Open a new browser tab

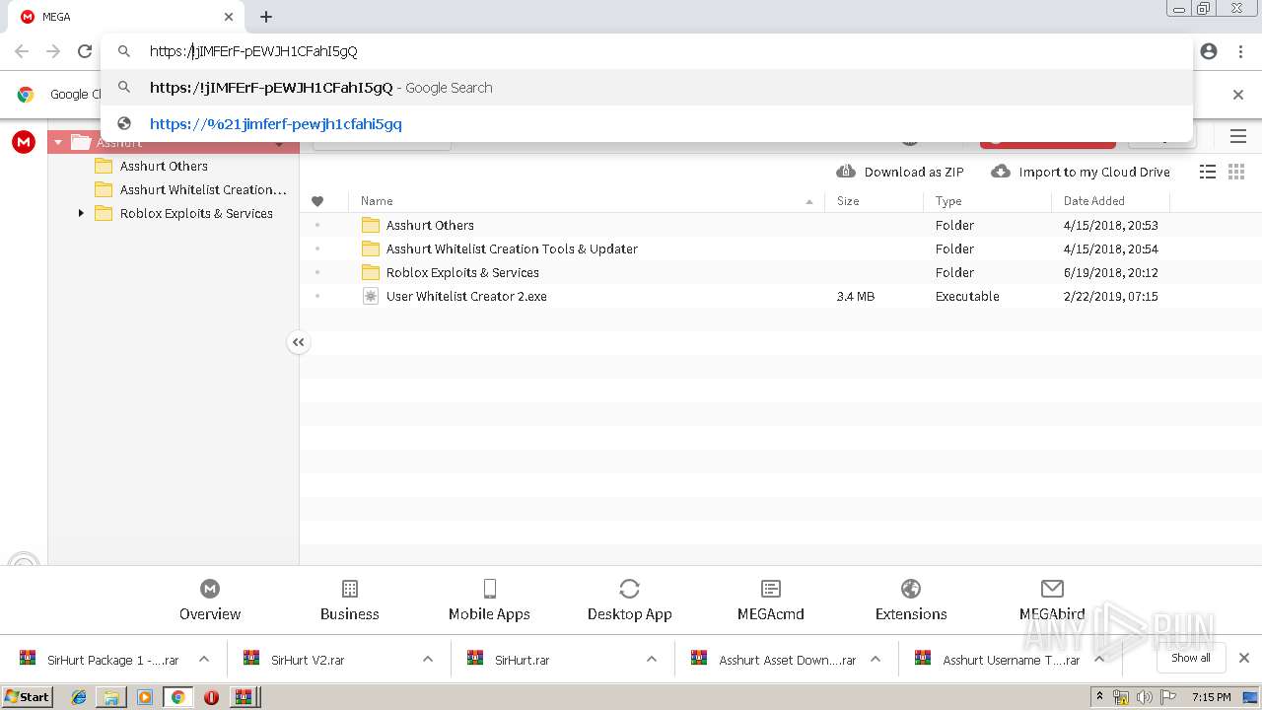(266, 17)
